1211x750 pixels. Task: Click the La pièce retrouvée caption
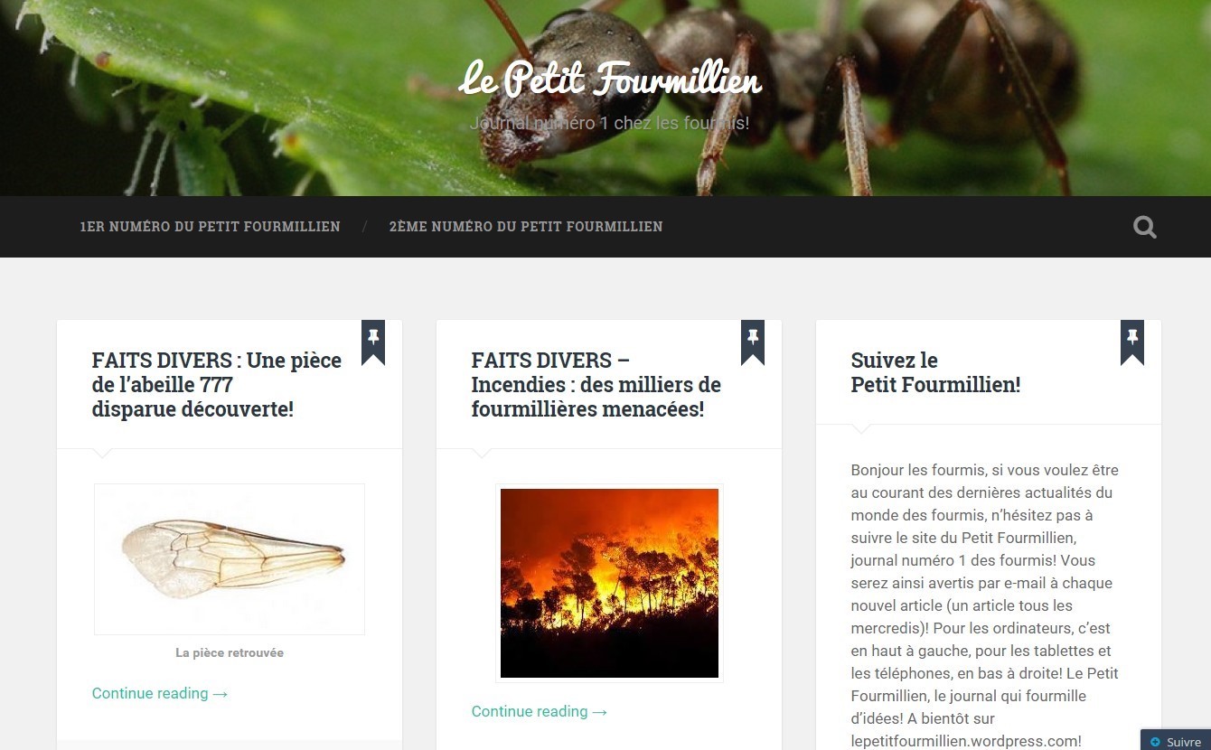(230, 652)
